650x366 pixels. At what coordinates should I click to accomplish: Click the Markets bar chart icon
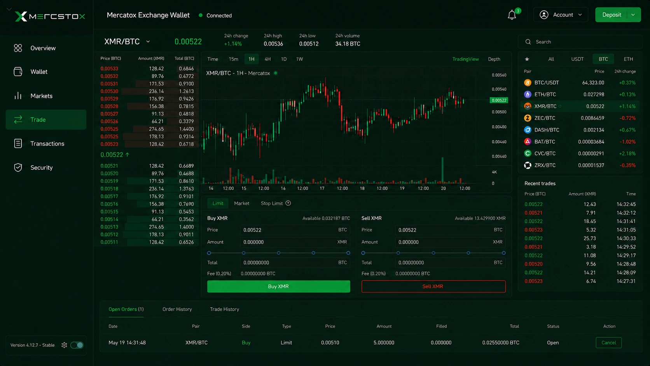click(18, 96)
